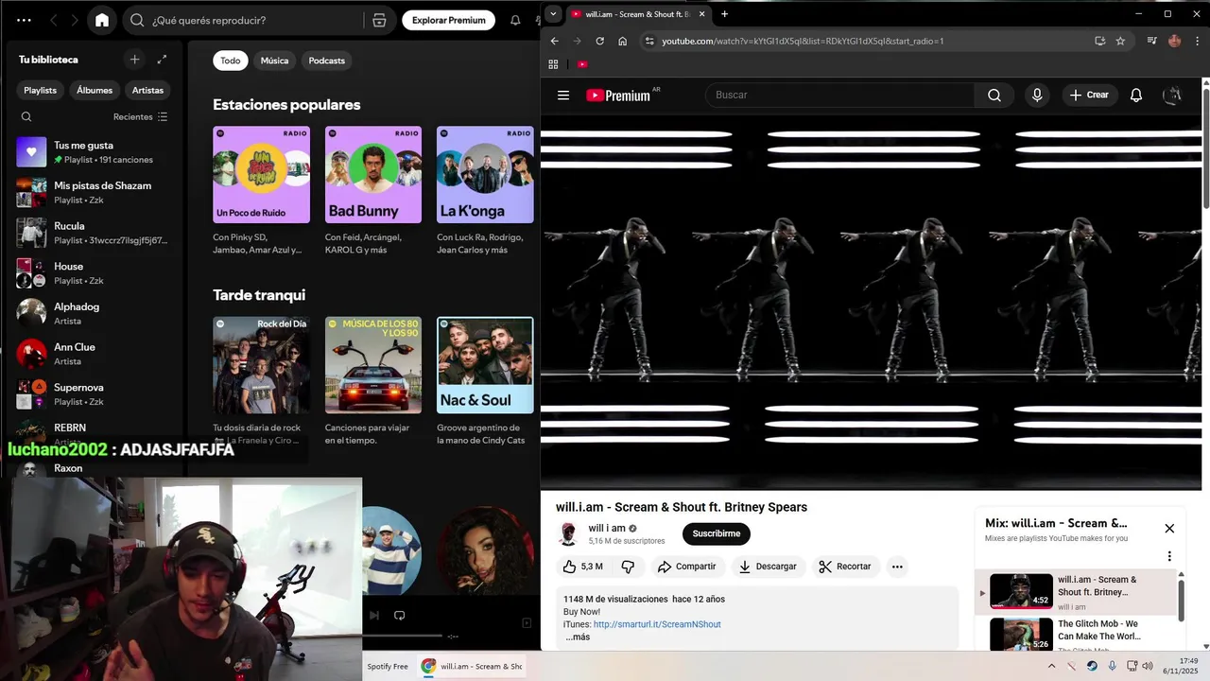Image resolution: width=1210 pixels, height=681 pixels.
Task: Filter library by Álbumes chip
Action: click(95, 90)
